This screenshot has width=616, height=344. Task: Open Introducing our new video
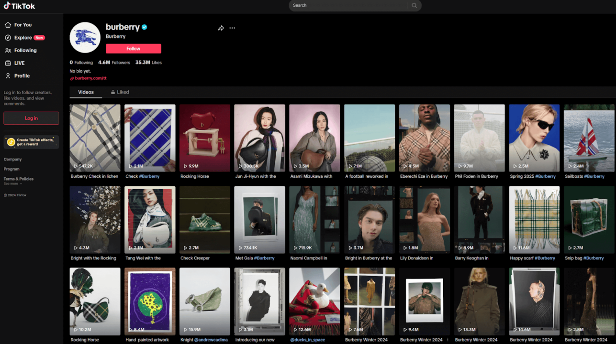(259, 301)
